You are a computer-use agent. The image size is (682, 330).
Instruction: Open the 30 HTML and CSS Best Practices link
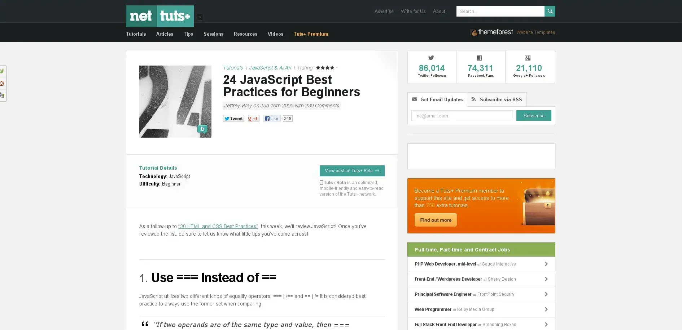(218, 226)
